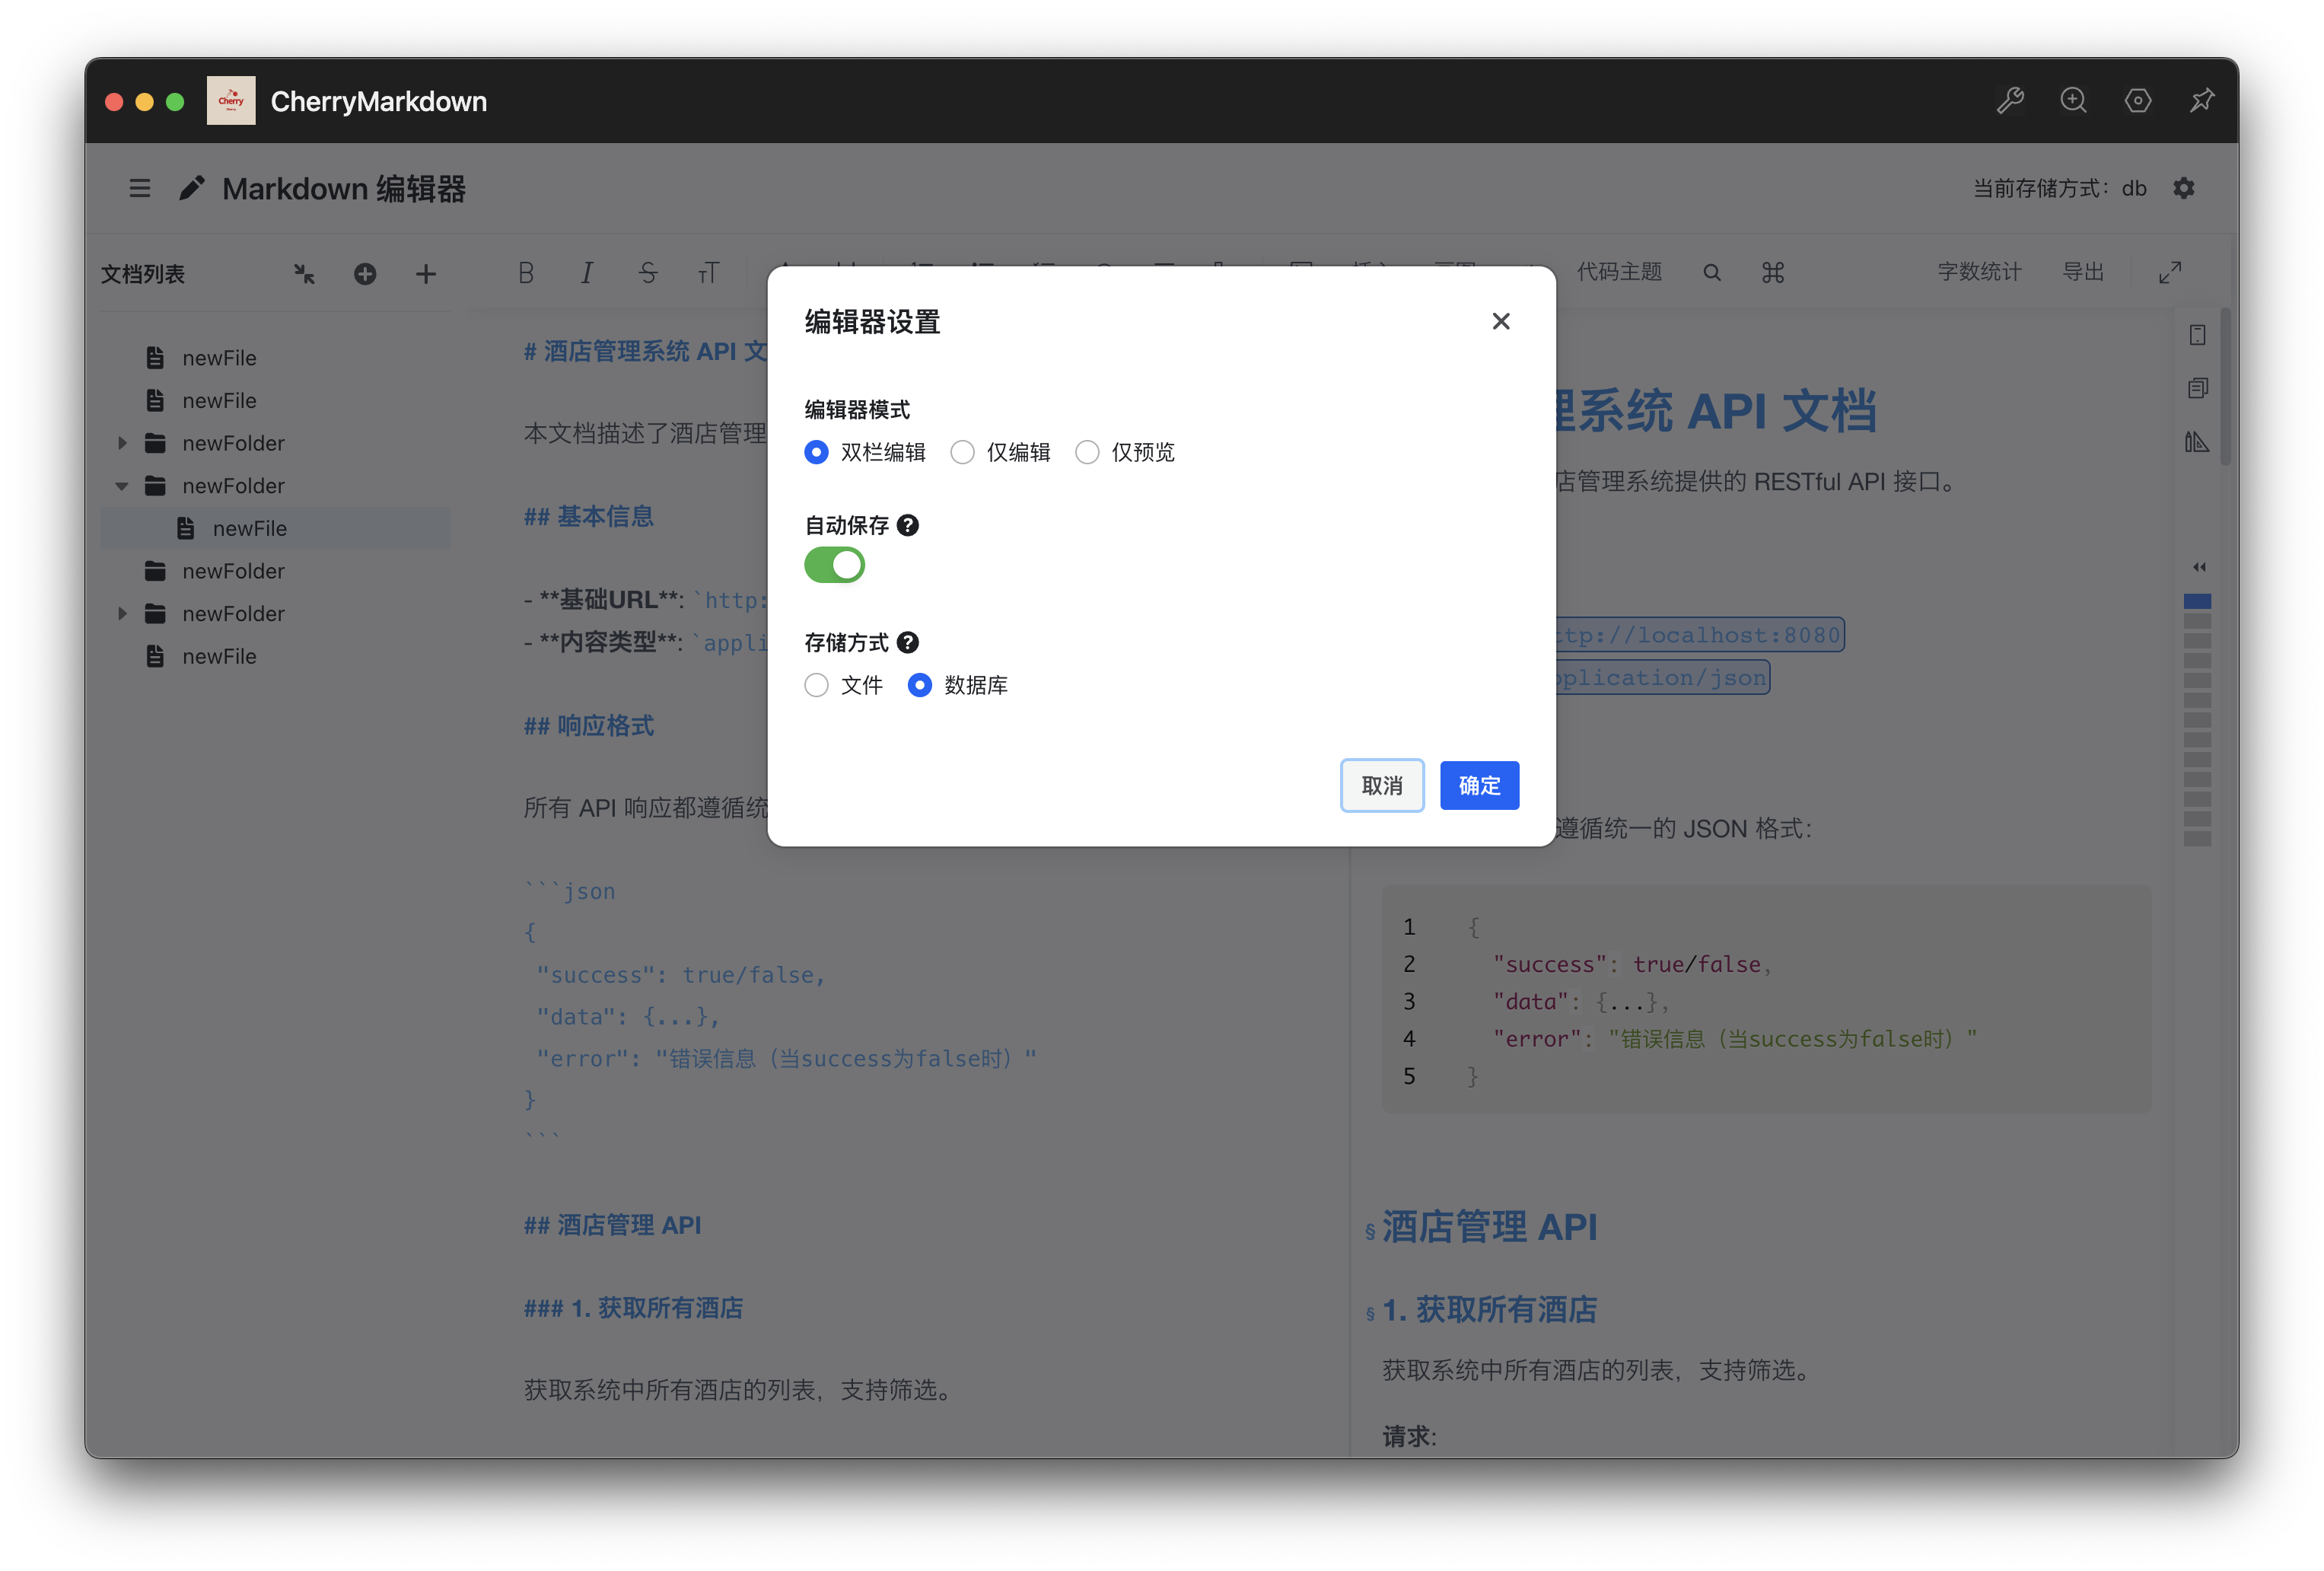Viewport: 2324px width, 1571px height.
Task: Pin the window with the pushpin icon
Action: tap(2202, 101)
